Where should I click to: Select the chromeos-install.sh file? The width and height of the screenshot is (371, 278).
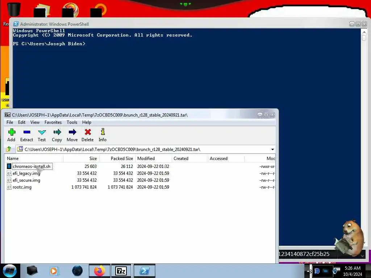click(32, 167)
